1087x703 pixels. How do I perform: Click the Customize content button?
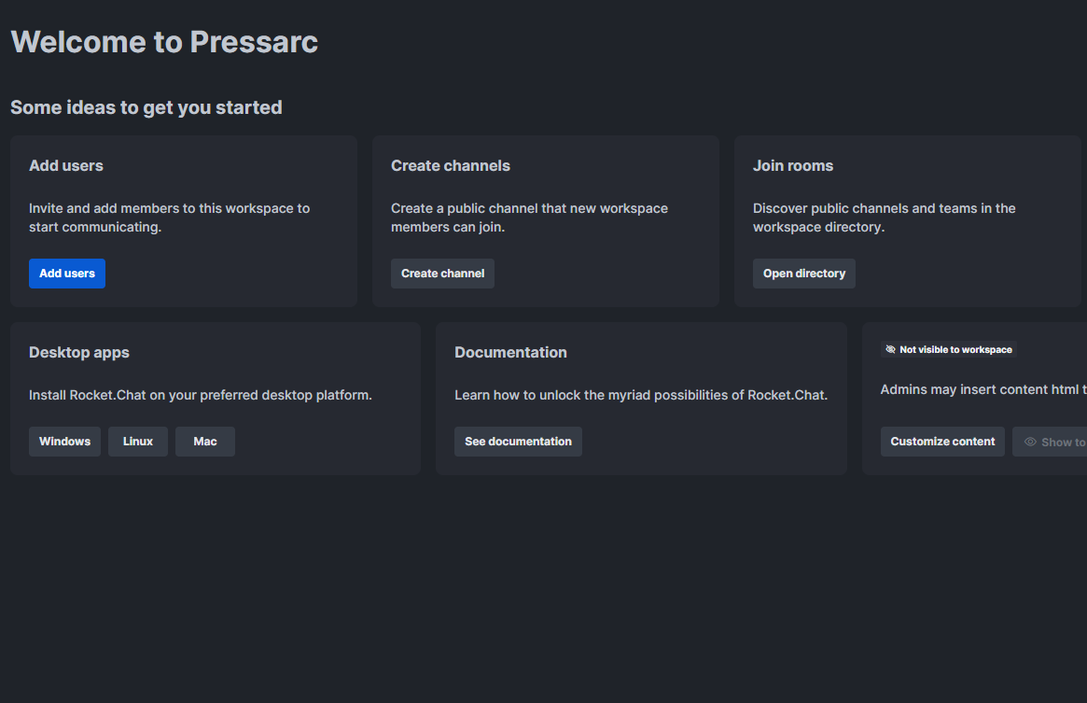942,442
